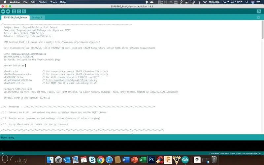Click the 'Project Name : Crocodile Solar Pool Sensor' line
264x165 pixels.
(x=31, y=27)
